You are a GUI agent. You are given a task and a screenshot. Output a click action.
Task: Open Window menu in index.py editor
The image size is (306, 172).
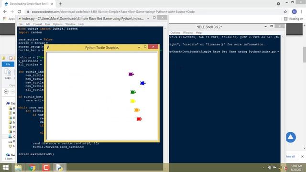pyautogui.click(x=70, y=24)
